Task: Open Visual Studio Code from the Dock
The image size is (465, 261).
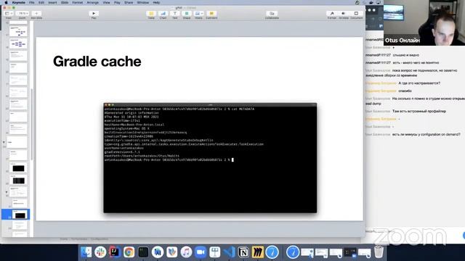Action: tap(229, 252)
